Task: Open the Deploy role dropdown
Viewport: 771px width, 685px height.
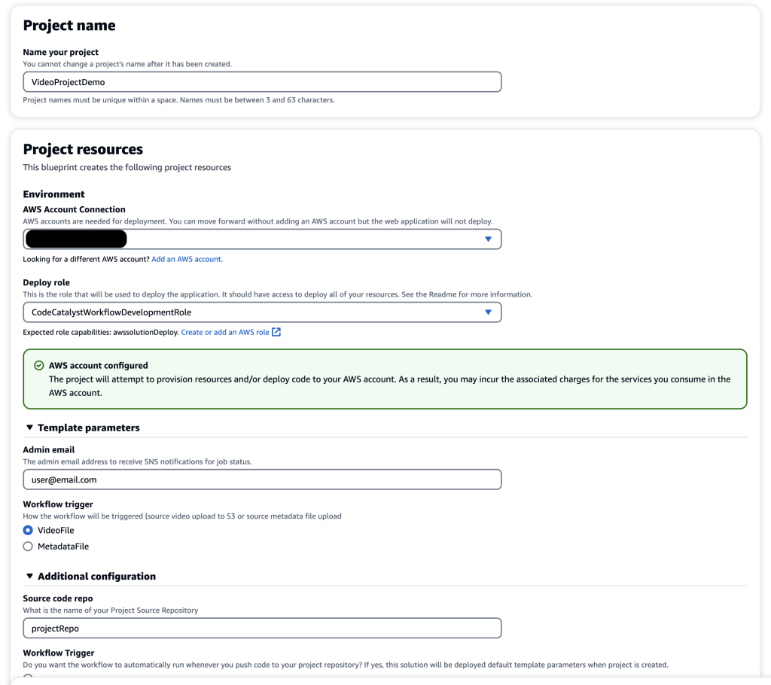Action: pyautogui.click(x=301, y=312)
